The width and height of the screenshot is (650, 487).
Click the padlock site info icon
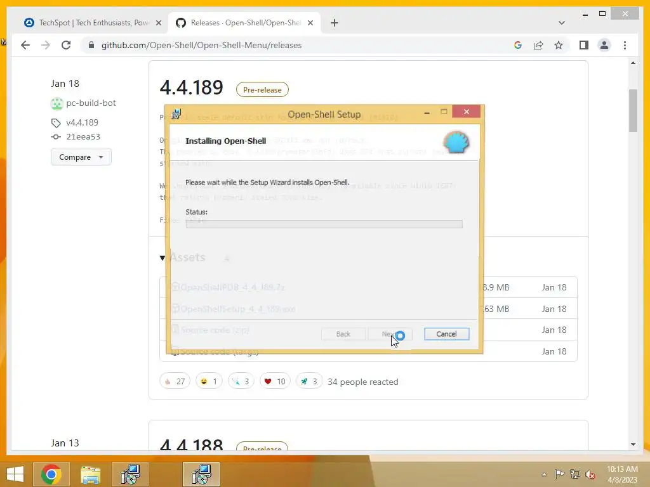(91, 45)
